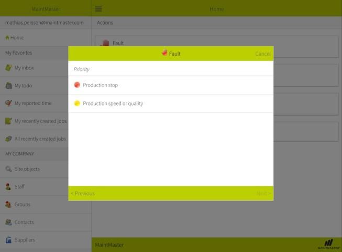Click the My inbox icon
The height and width of the screenshot is (252, 342).
8,68
